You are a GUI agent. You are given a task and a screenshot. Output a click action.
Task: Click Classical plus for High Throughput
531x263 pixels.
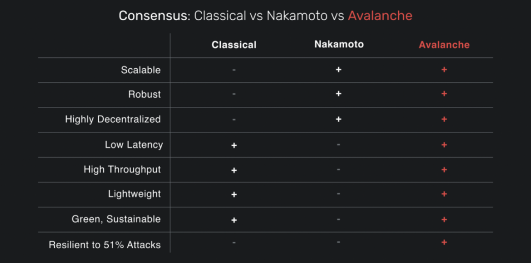[234, 170]
